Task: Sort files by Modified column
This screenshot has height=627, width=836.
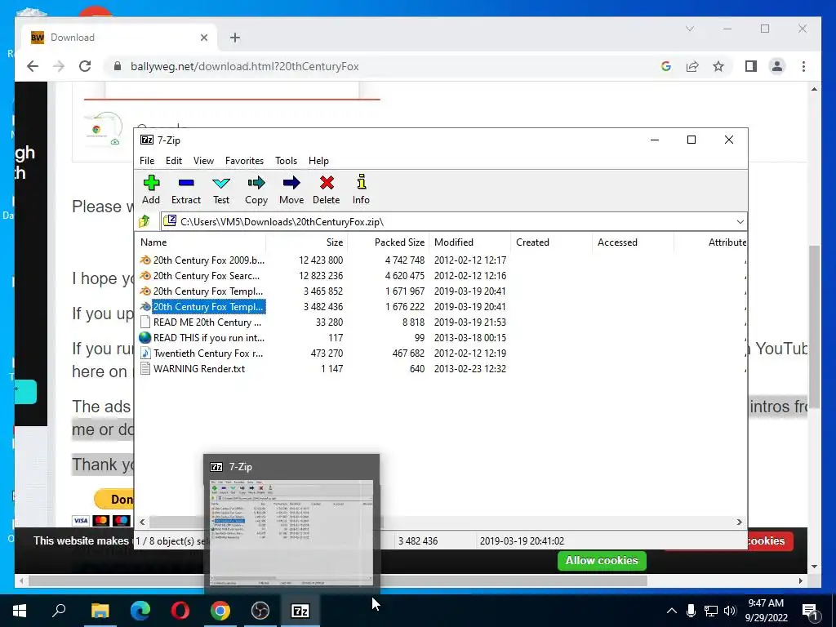Action: pos(469,242)
